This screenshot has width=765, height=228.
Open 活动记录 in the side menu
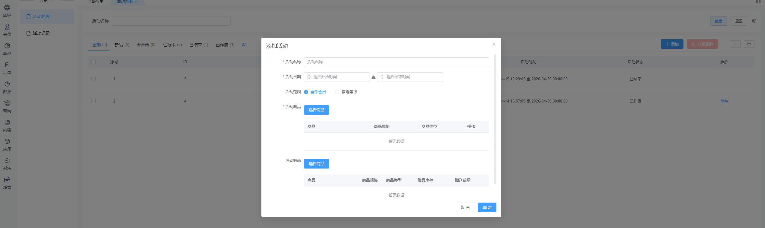(47, 33)
